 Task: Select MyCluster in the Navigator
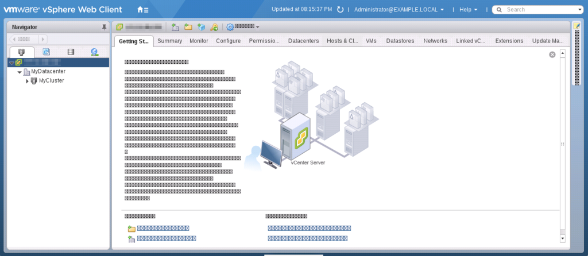coord(51,80)
